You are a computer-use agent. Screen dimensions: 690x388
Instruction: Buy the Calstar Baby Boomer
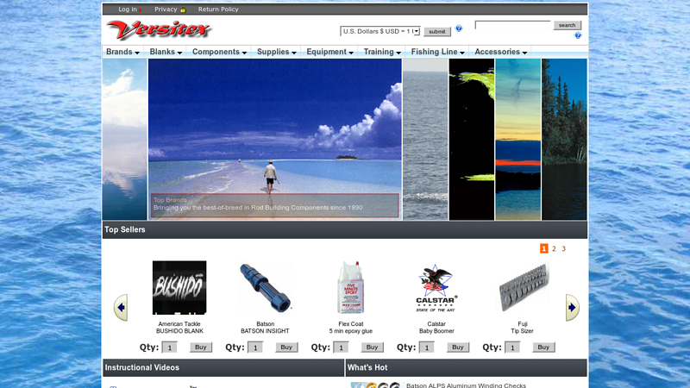(458, 347)
